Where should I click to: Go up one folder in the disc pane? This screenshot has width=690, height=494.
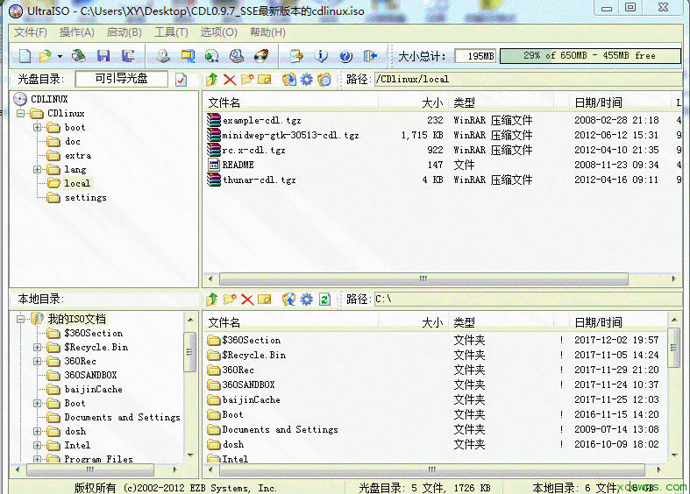(x=212, y=80)
